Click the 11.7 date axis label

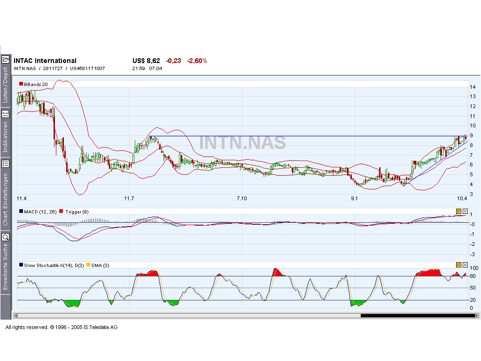tap(129, 199)
